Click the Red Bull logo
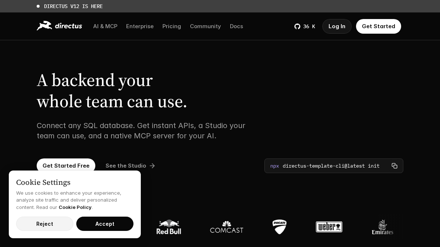 tap(169, 227)
